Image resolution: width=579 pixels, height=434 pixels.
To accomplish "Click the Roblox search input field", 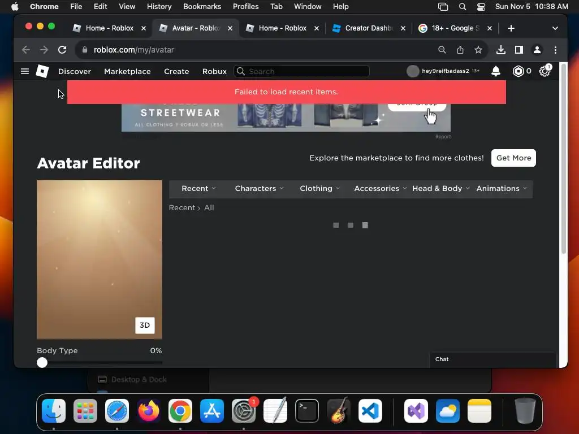I will 301,71.
